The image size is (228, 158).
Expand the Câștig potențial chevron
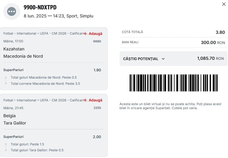click(163, 59)
